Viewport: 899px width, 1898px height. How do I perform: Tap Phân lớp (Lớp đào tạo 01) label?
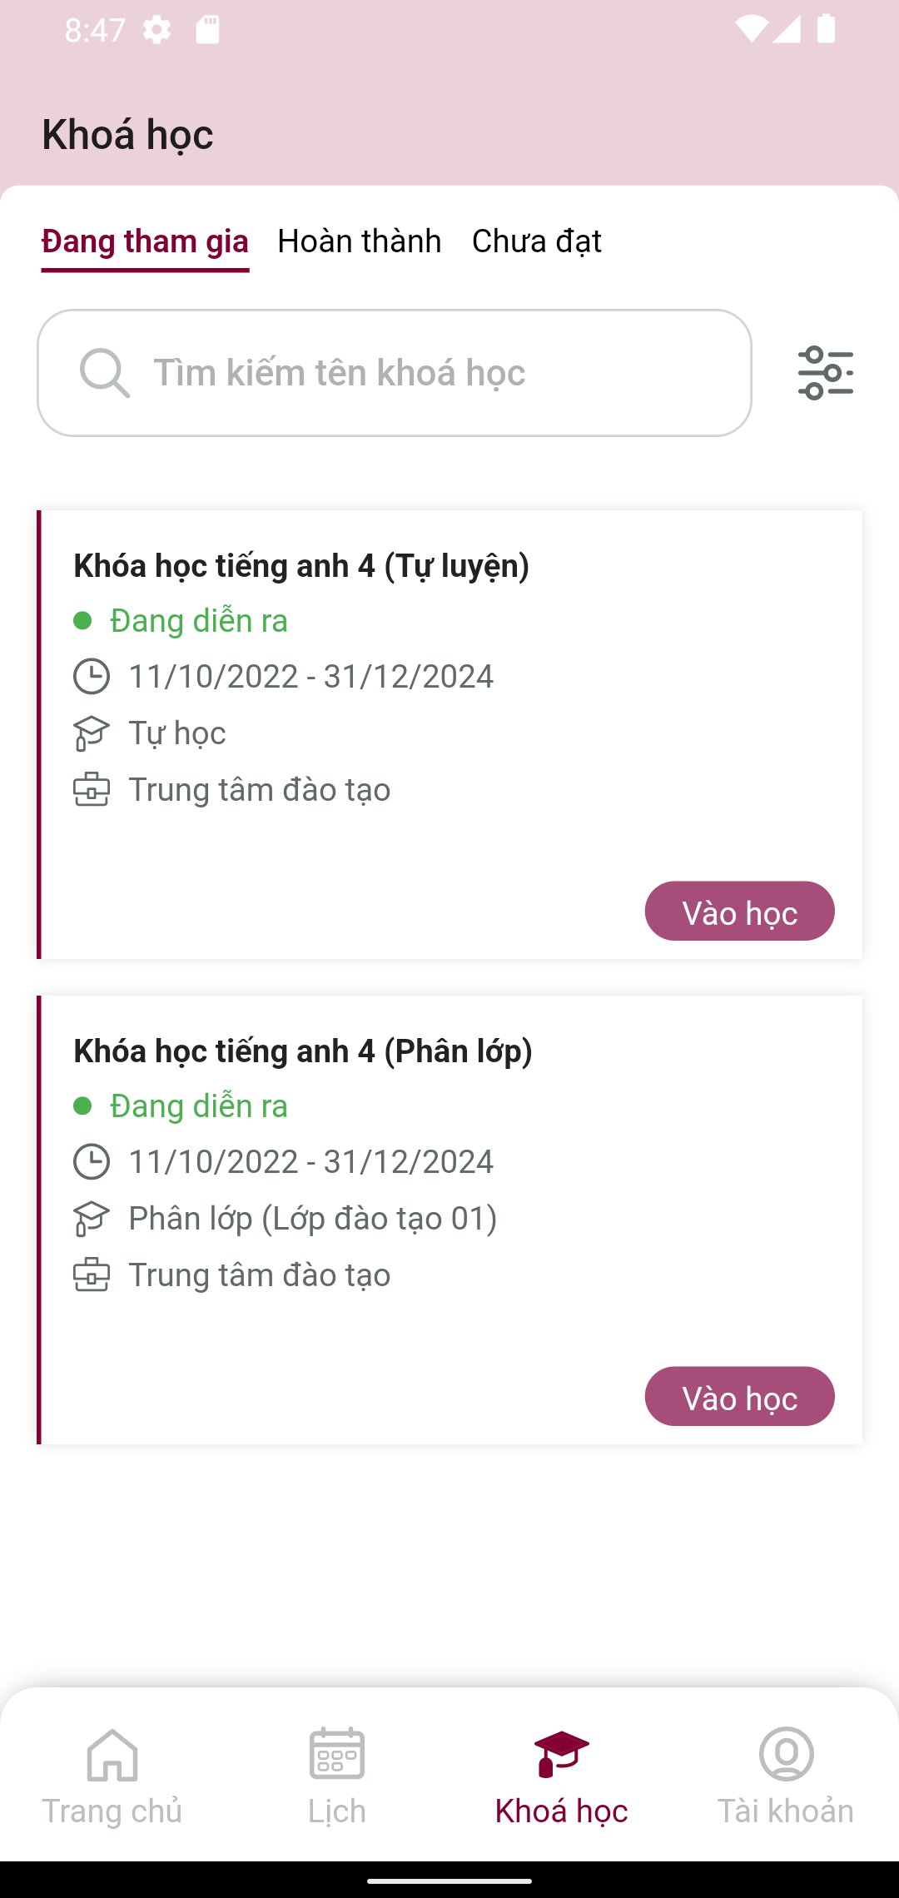coord(312,1219)
